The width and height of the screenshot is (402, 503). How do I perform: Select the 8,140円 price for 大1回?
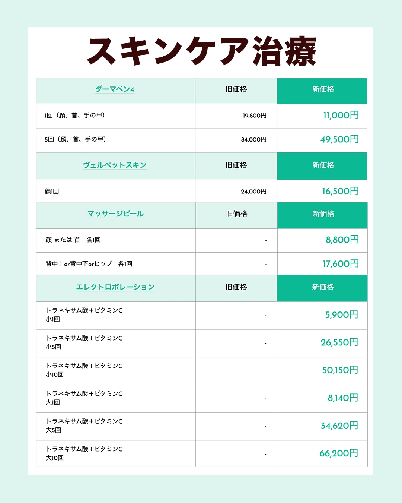[x=343, y=398]
